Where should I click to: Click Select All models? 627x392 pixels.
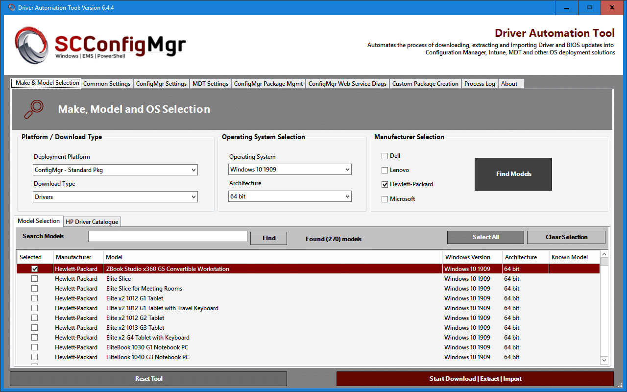coord(485,237)
